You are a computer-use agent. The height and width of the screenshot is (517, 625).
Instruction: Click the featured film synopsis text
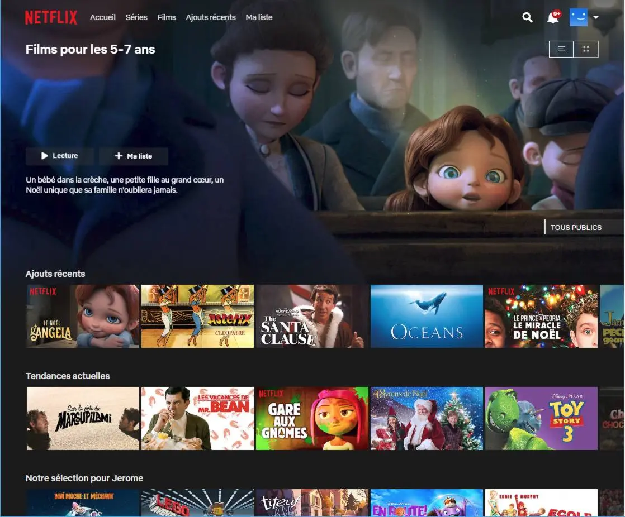pos(125,185)
